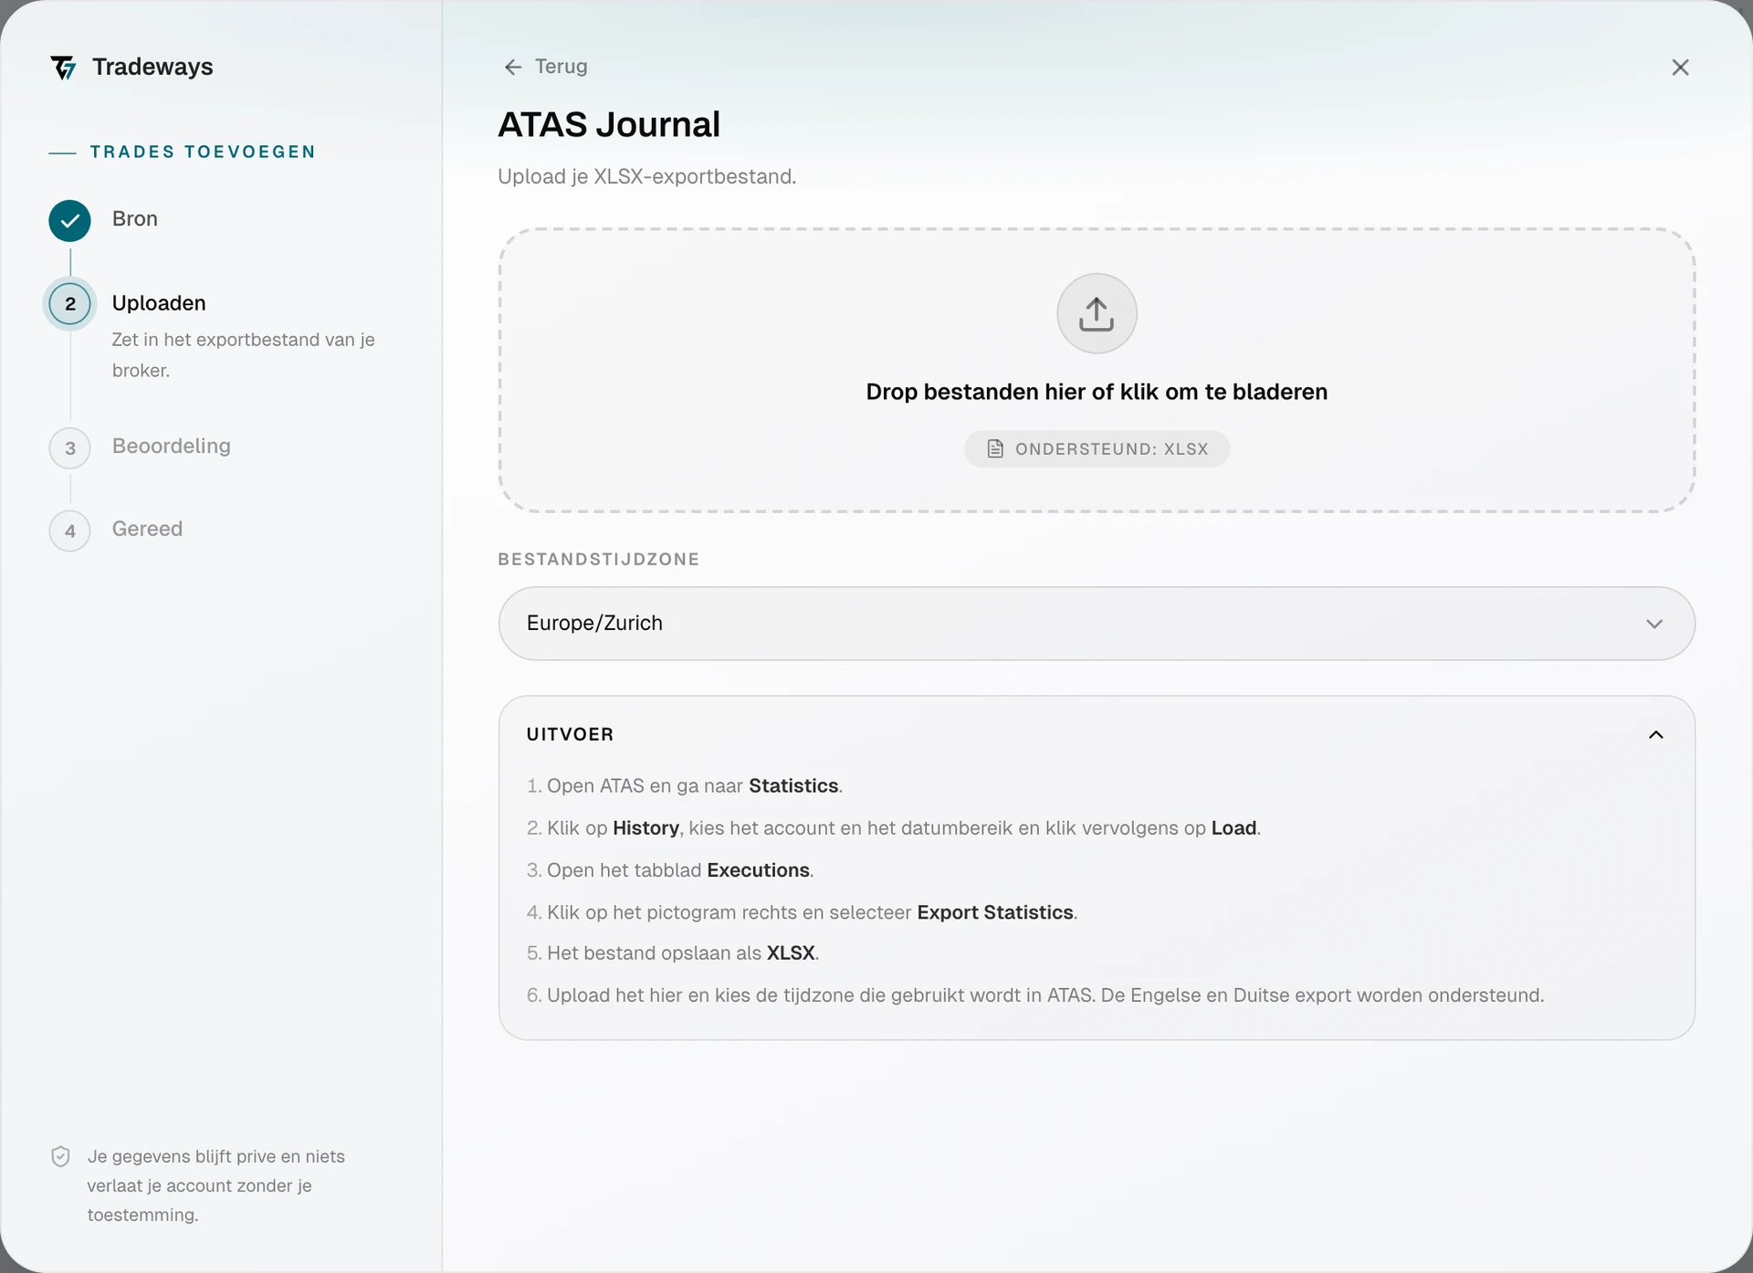The image size is (1753, 1273).
Task: Click instruction 6 about uploading and timezone
Action: click(1035, 995)
